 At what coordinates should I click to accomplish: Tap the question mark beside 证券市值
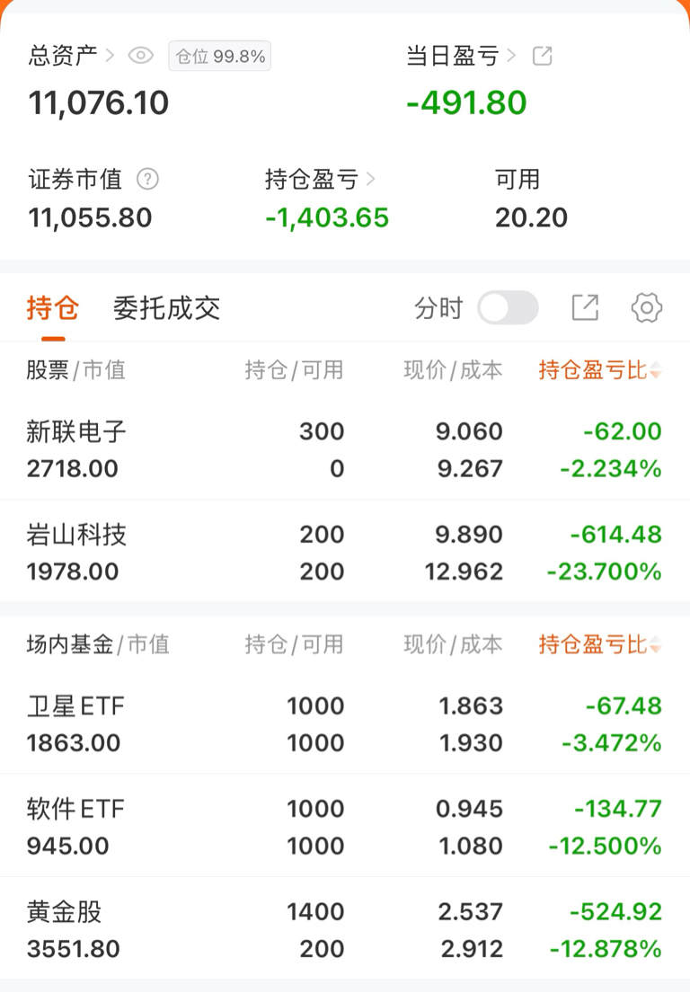pos(147,179)
